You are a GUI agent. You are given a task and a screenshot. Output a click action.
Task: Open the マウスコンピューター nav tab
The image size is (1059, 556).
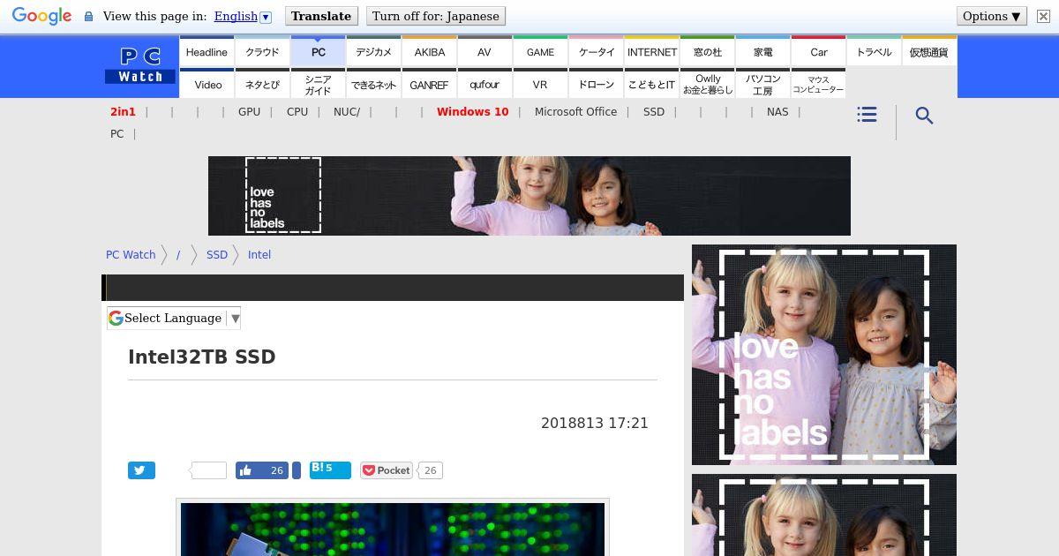point(819,84)
